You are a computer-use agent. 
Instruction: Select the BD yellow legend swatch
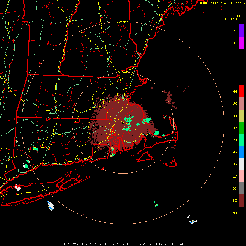(241, 116)
